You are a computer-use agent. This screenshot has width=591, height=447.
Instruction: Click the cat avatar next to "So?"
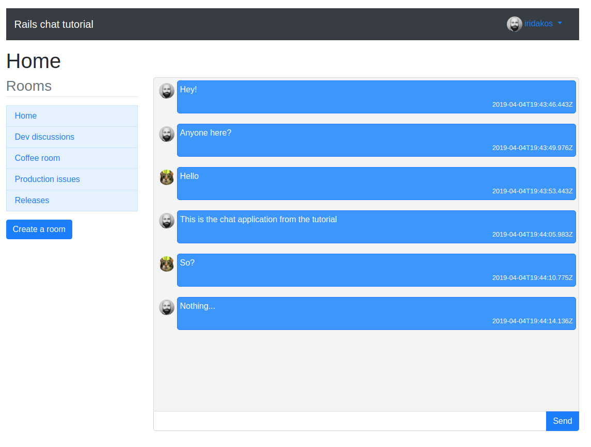point(167,264)
